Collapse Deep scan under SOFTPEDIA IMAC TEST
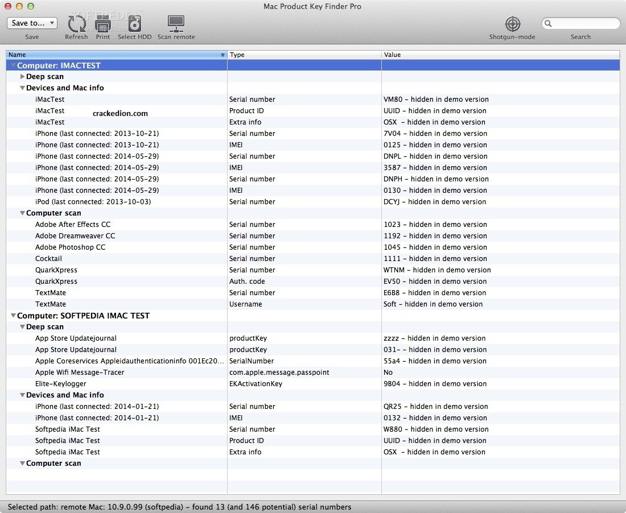 (22, 326)
